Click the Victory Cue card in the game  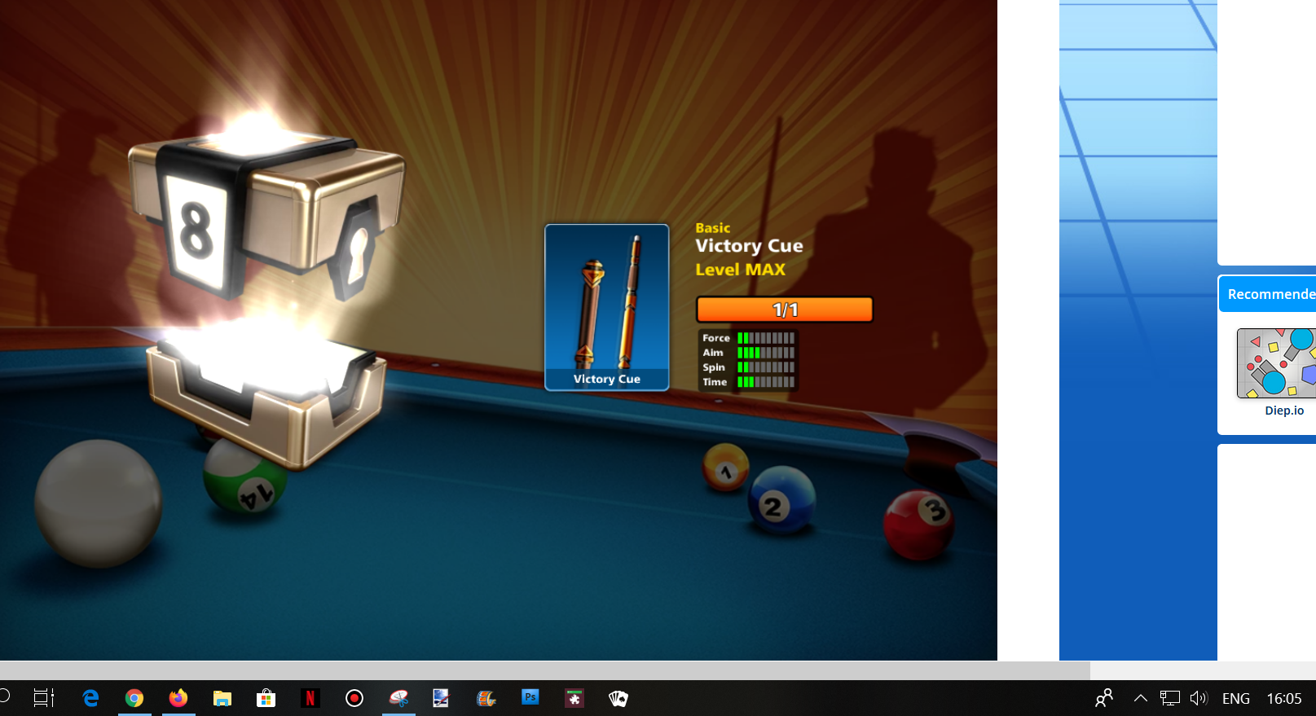pyautogui.click(x=607, y=307)
